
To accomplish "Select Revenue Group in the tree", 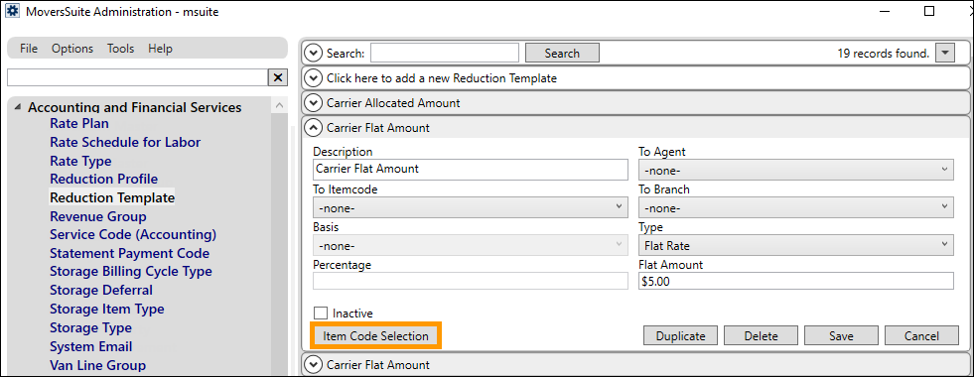I will coord(98,216).
